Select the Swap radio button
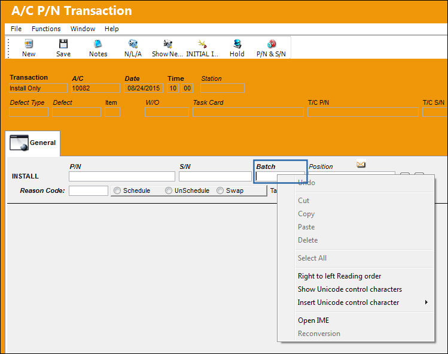Viewport: 448px width, 354px height. 220,190
